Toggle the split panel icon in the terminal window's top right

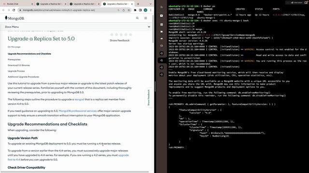click(306, 2)
